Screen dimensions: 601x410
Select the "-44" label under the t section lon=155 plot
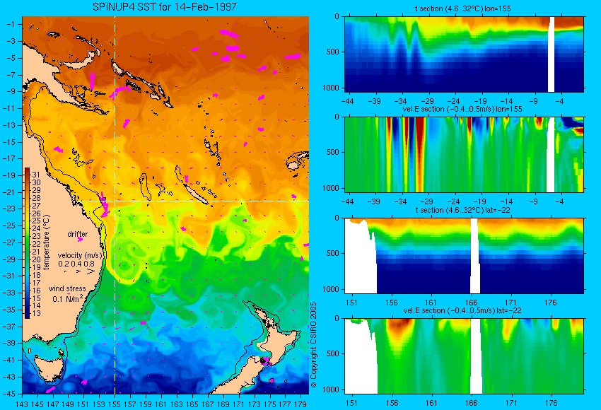[x=347, y=102]
